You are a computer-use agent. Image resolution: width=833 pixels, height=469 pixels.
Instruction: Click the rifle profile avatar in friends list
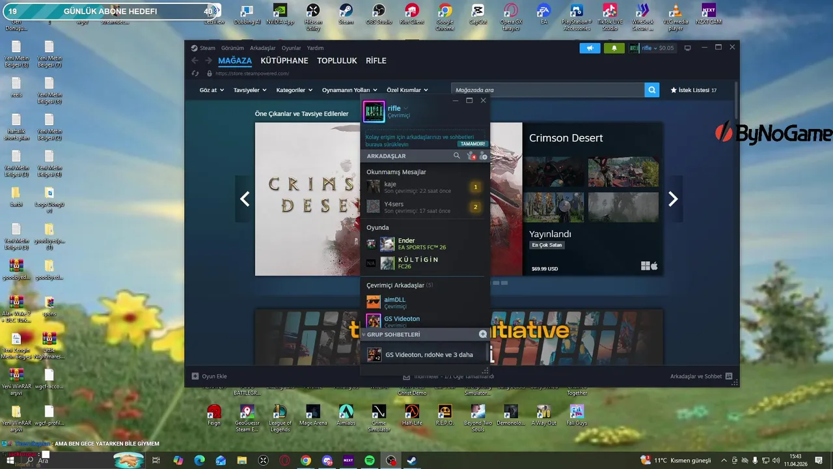374,111
